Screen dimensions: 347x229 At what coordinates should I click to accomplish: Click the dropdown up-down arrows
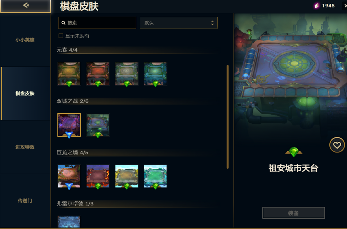[x=212, y=23]
